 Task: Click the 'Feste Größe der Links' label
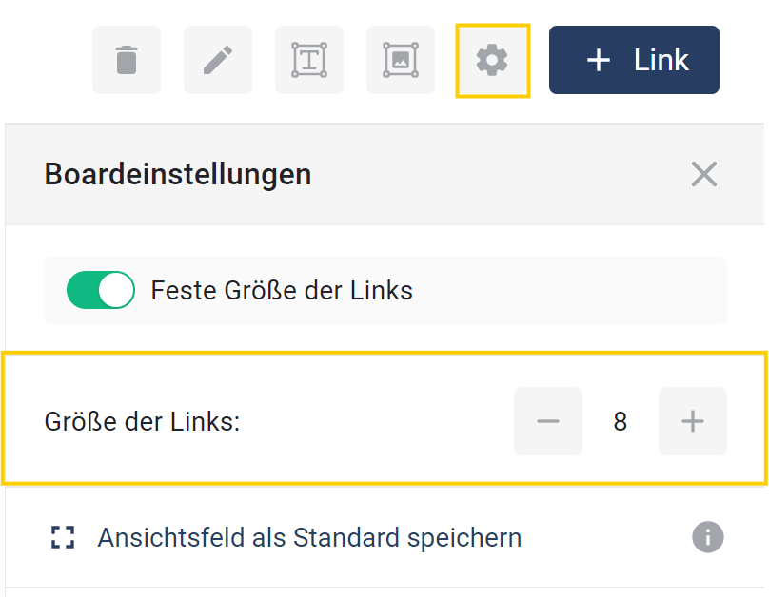point(282,290)
